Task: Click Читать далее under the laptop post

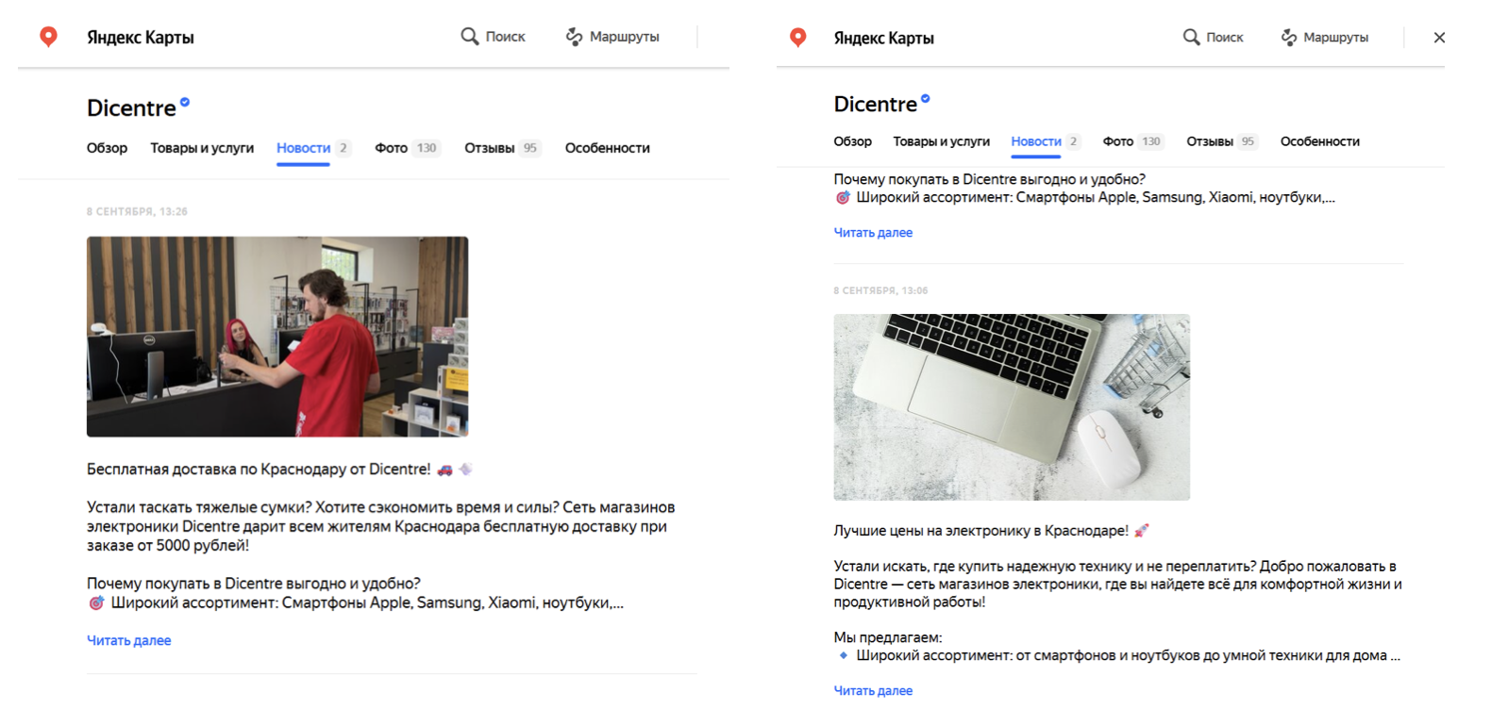Action: point(873,691)
